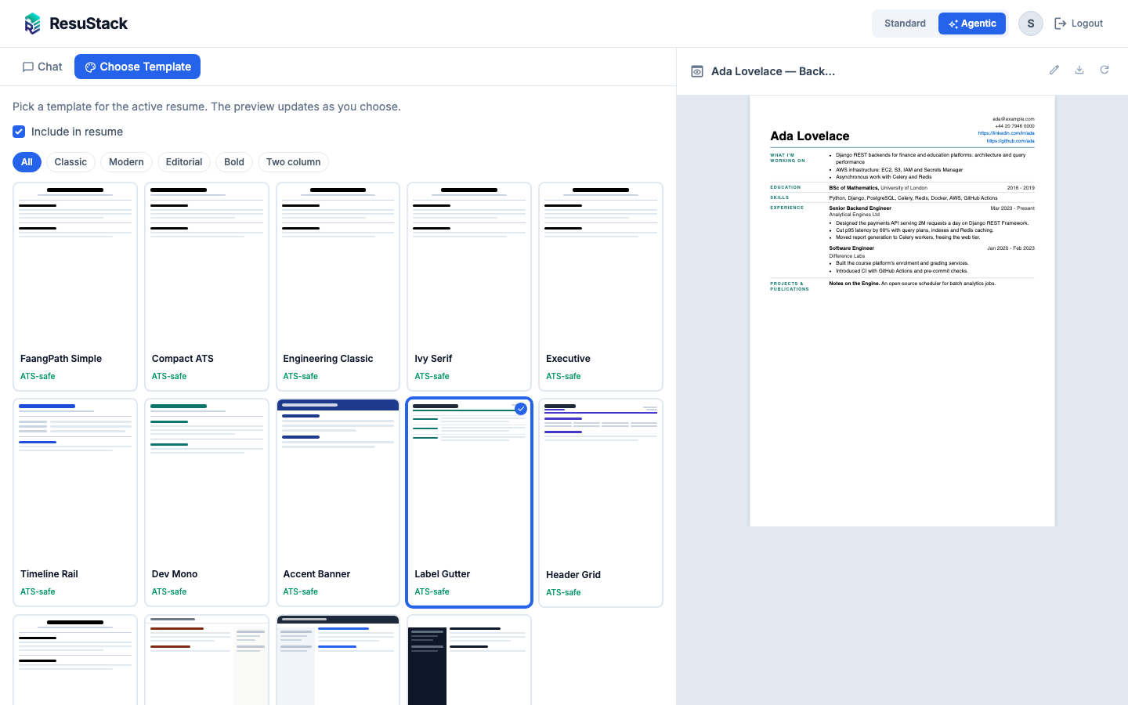Apply the Dev Mono template
1128x705 pixels.
207,502
